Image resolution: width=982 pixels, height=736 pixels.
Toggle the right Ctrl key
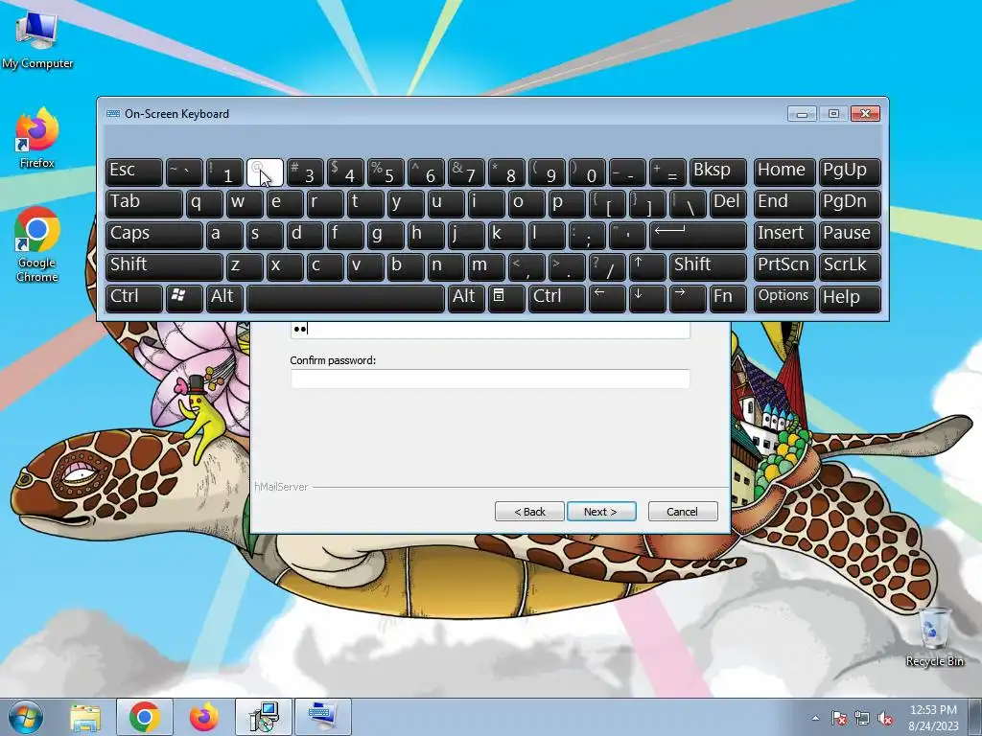click(x=557, y=298)
